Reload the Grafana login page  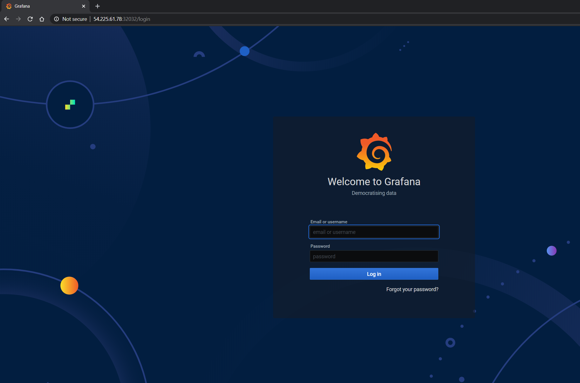(30, 19)
